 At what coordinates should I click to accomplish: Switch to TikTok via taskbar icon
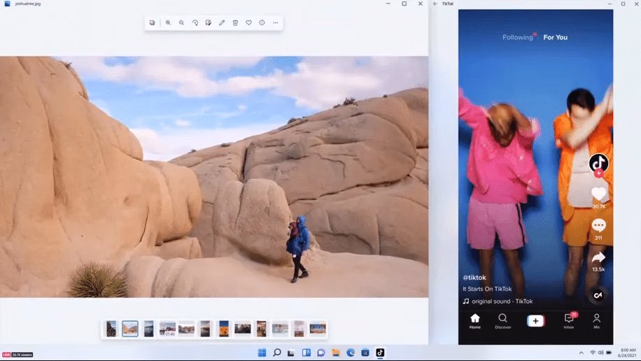(380, 353)
